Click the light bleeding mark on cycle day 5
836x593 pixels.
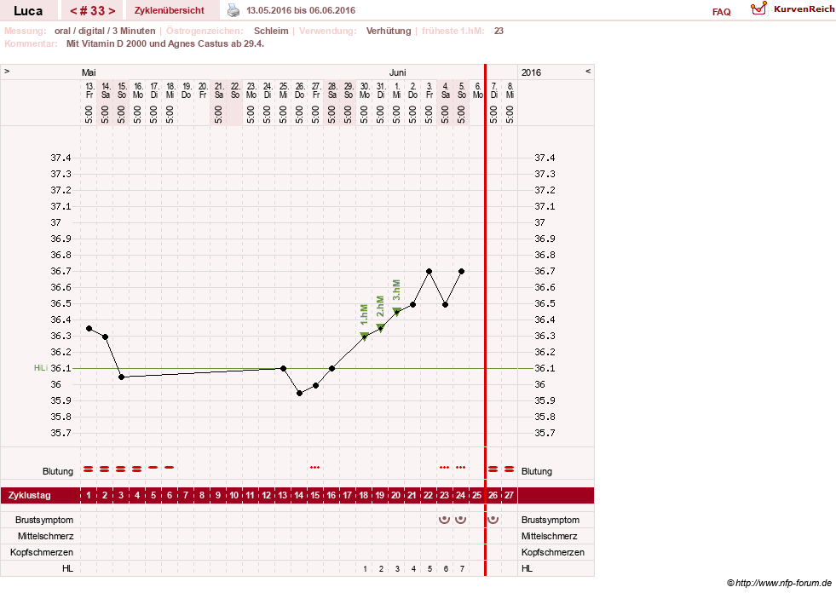pos(153,467)
